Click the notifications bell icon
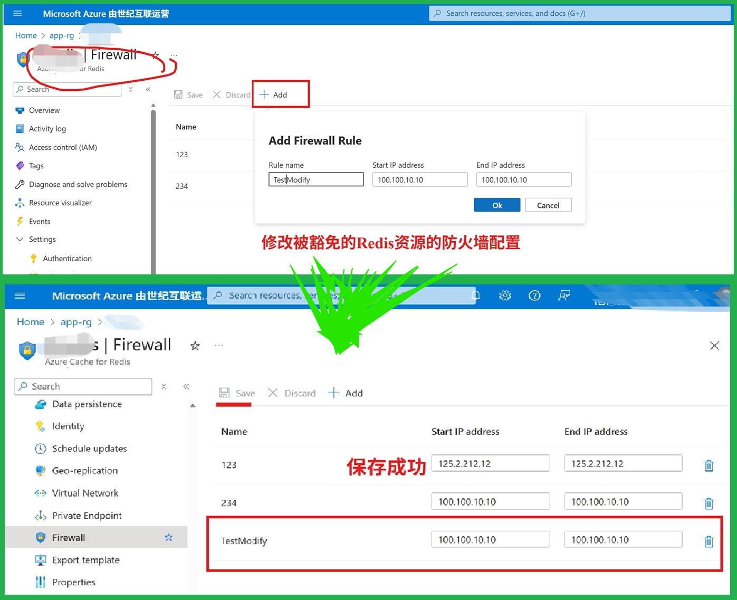 point(476,296)
